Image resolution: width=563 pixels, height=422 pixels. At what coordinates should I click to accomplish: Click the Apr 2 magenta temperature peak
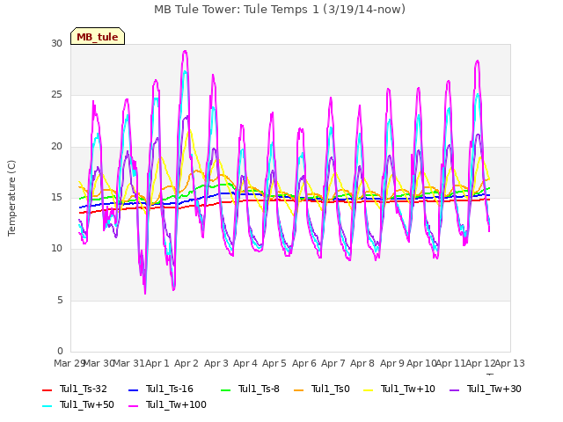(185, 51)
